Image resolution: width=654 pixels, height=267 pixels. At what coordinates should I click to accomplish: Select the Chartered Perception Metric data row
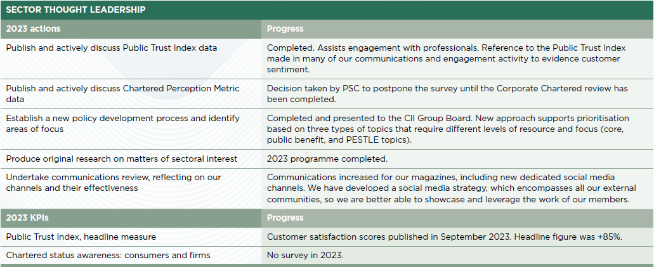coord(327,94)
